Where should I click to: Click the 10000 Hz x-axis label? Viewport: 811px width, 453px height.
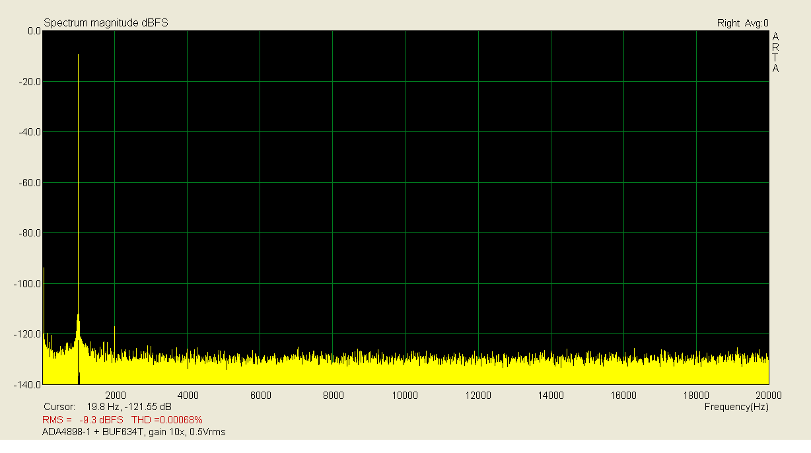pos(405,396)
